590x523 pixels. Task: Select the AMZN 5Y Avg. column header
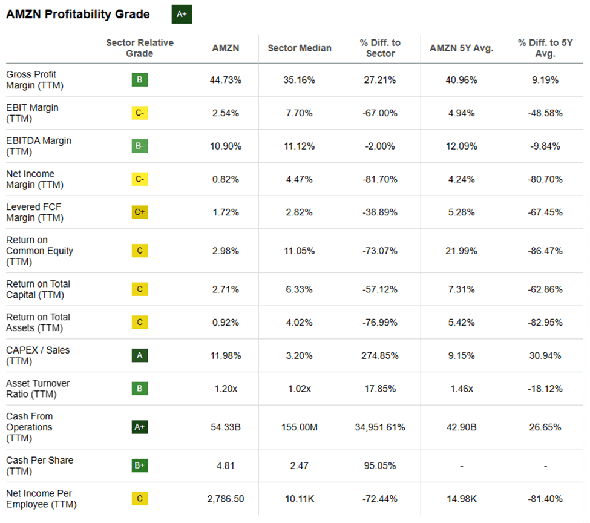(462, 48)
